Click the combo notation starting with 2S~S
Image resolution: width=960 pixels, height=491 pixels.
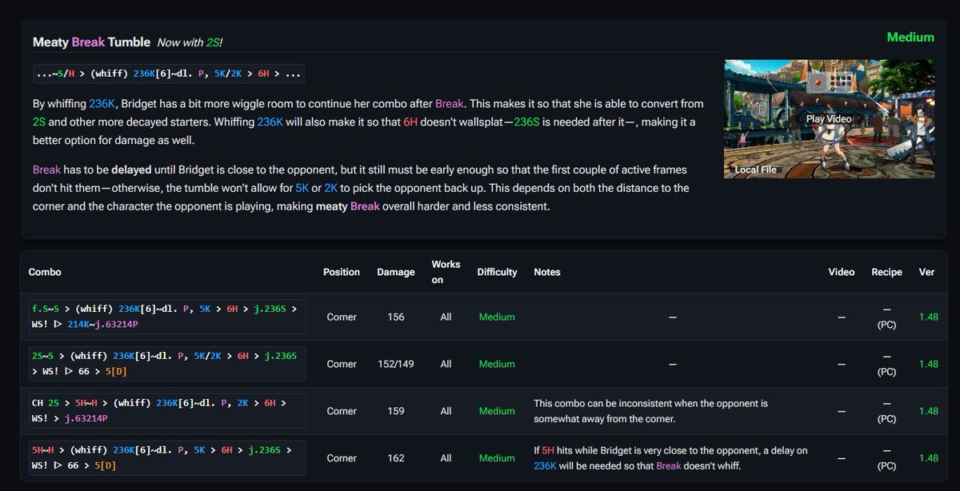(167, 364)
